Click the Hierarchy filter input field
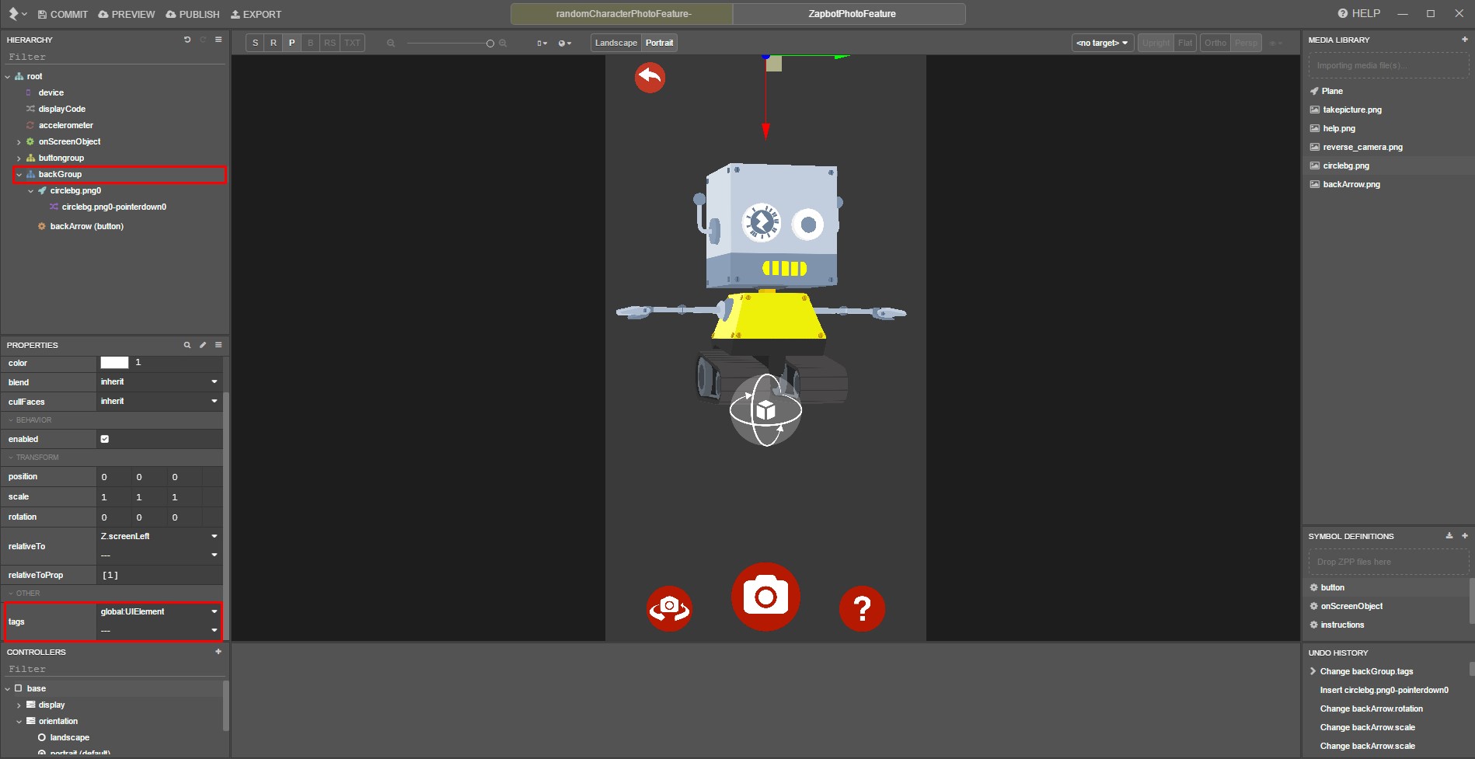 (115, 57)
